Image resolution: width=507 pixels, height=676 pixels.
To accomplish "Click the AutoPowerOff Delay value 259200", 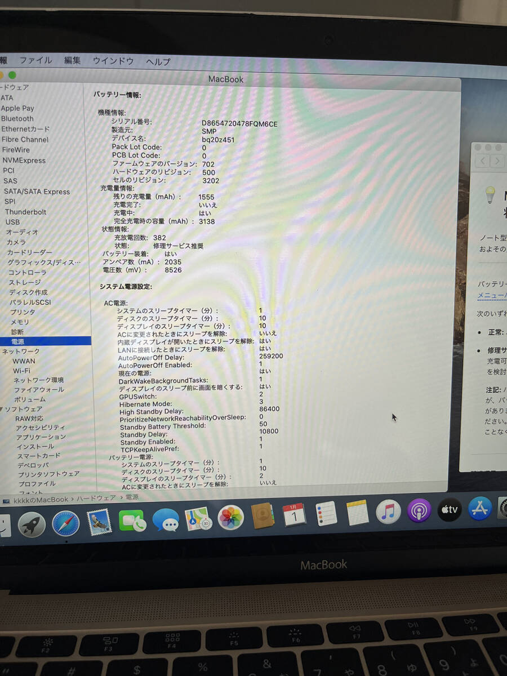I will coord(271,357).
